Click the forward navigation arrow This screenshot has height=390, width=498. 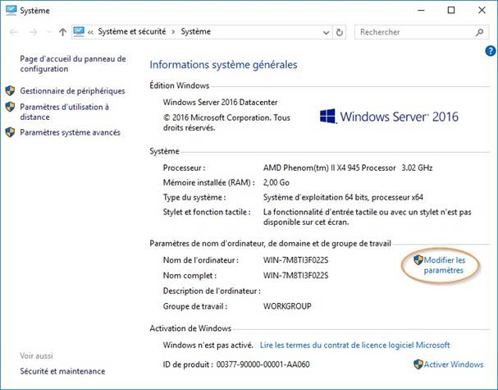click(33, 32)
